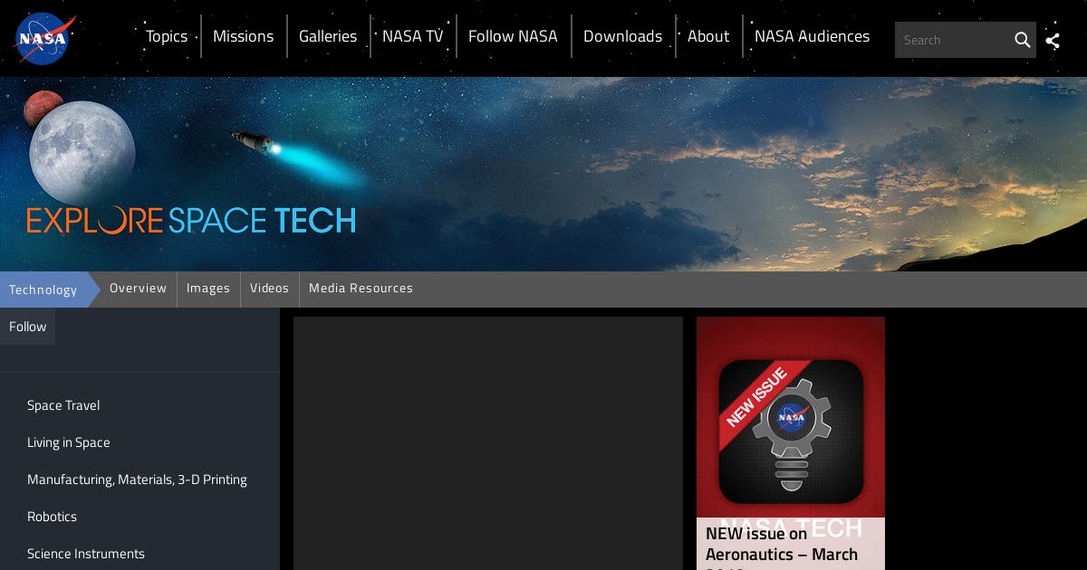Open the Science Instruments link
The image size is (1087, 570).
click(x=86, y=554)
